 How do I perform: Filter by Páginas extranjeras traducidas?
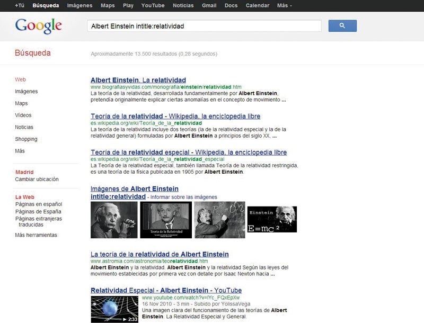coord(39,221)
